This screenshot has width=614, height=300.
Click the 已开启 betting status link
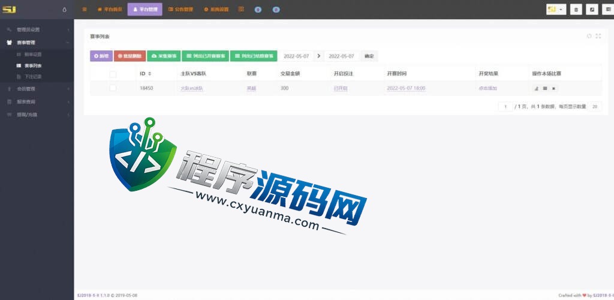(341, 89)
